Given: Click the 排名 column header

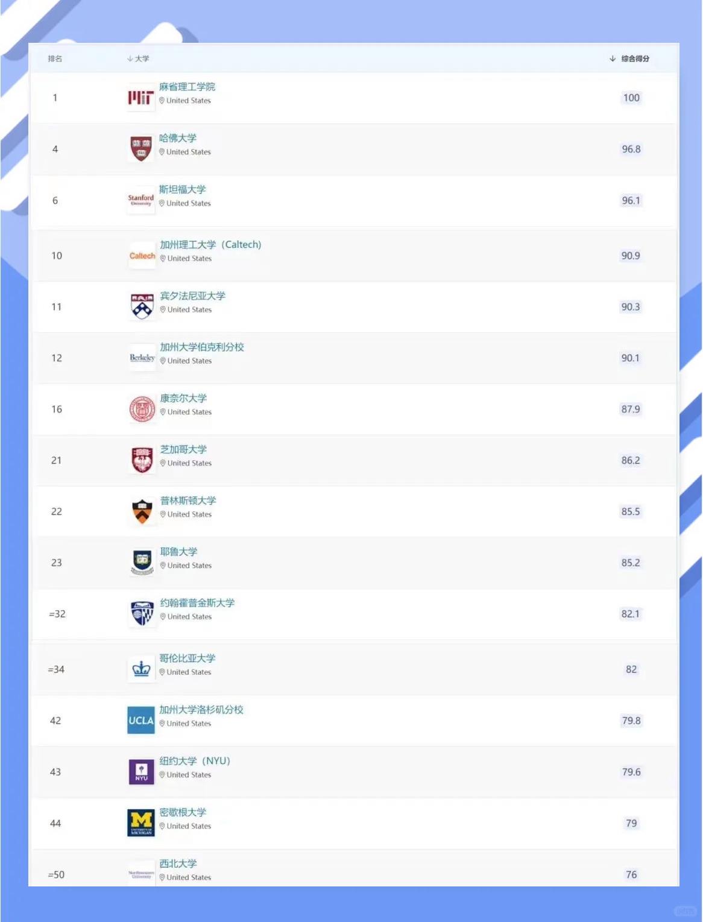Looking at the screenshot, I should 55,58.
